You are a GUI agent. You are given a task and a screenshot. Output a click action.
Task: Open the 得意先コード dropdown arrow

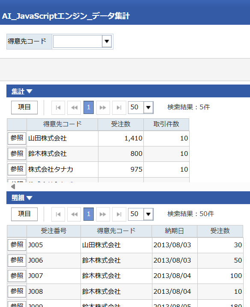click(x=107, y=41)
